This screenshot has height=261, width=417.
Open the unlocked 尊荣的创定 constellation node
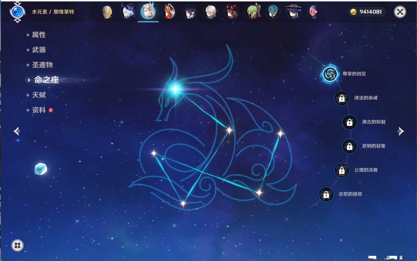(x=330, y=74)
